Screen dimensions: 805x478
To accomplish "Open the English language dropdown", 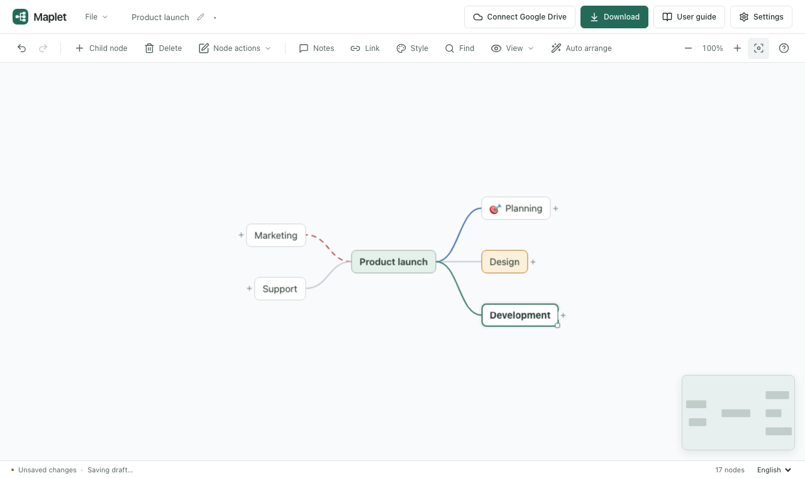I will pos(774,470).
